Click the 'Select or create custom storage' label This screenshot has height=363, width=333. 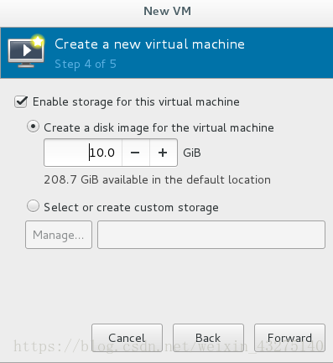(x=131, y=208)
